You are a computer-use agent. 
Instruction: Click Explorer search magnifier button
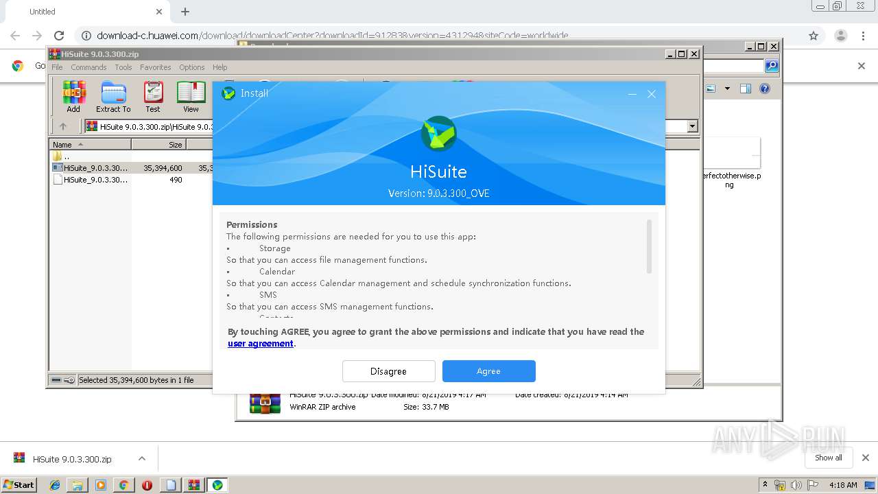772,66
